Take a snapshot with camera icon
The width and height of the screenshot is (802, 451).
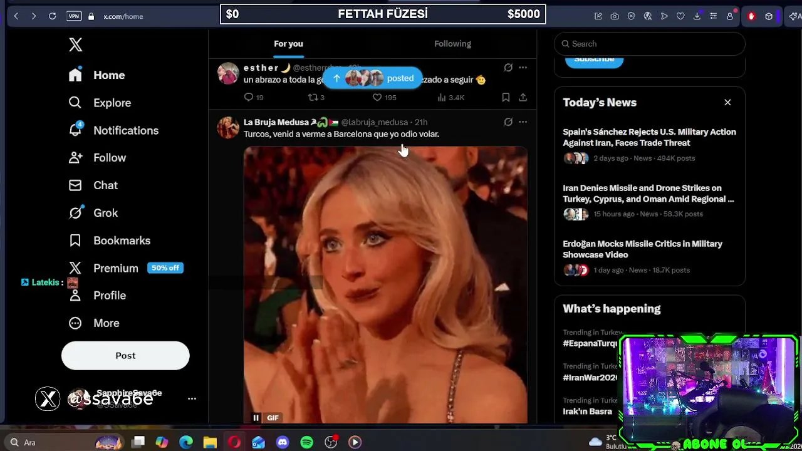(x=615, y=16)
